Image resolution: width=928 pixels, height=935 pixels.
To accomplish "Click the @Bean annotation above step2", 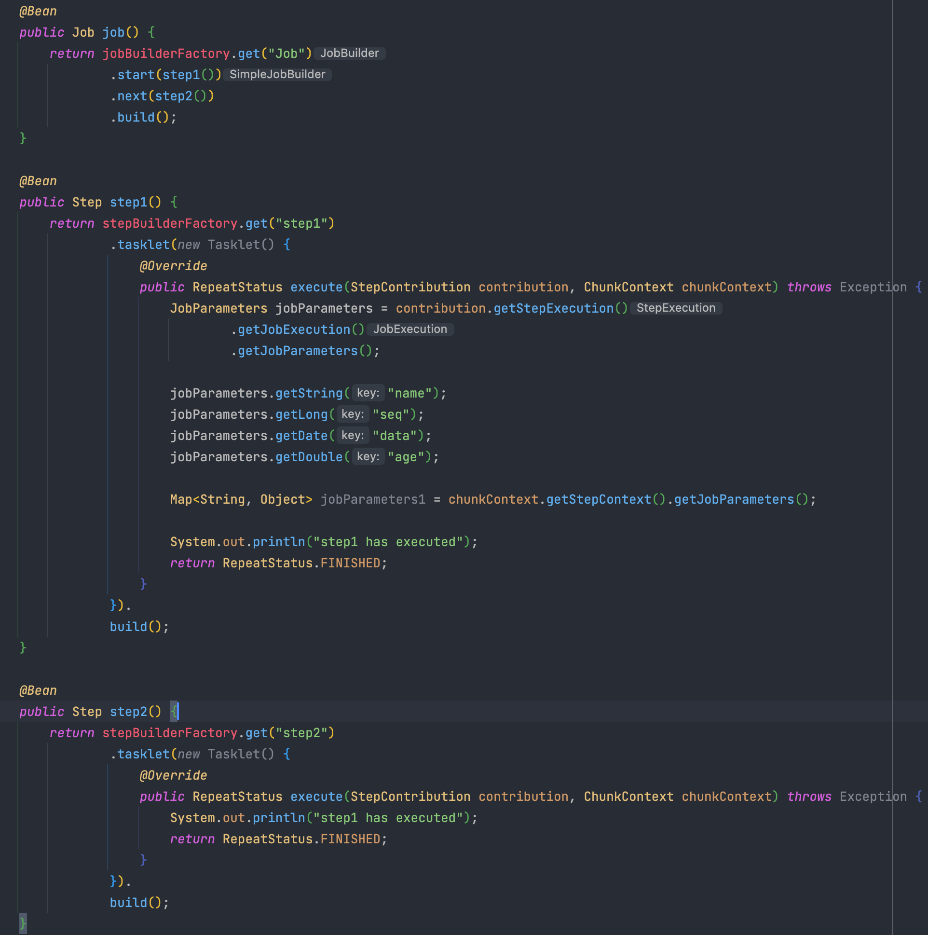I will (38, 690).
